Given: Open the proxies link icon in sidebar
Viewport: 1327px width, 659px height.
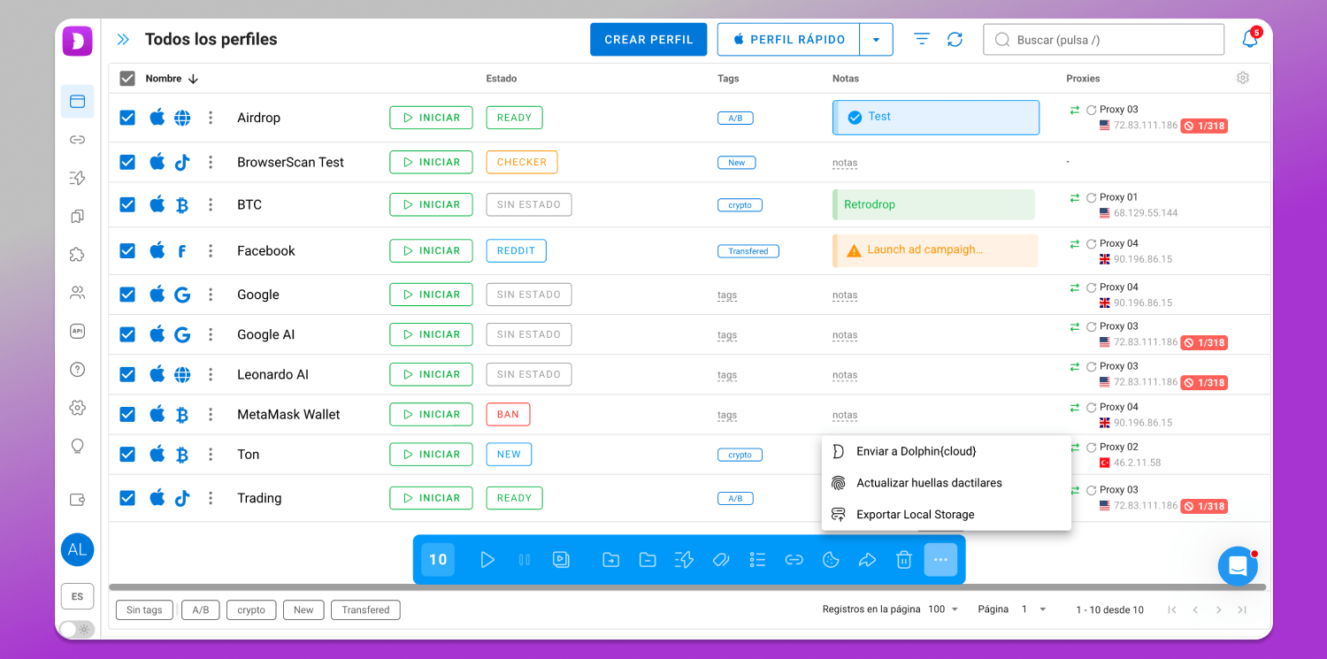Looking at the screenshot, I should click(x=77, y=140).
